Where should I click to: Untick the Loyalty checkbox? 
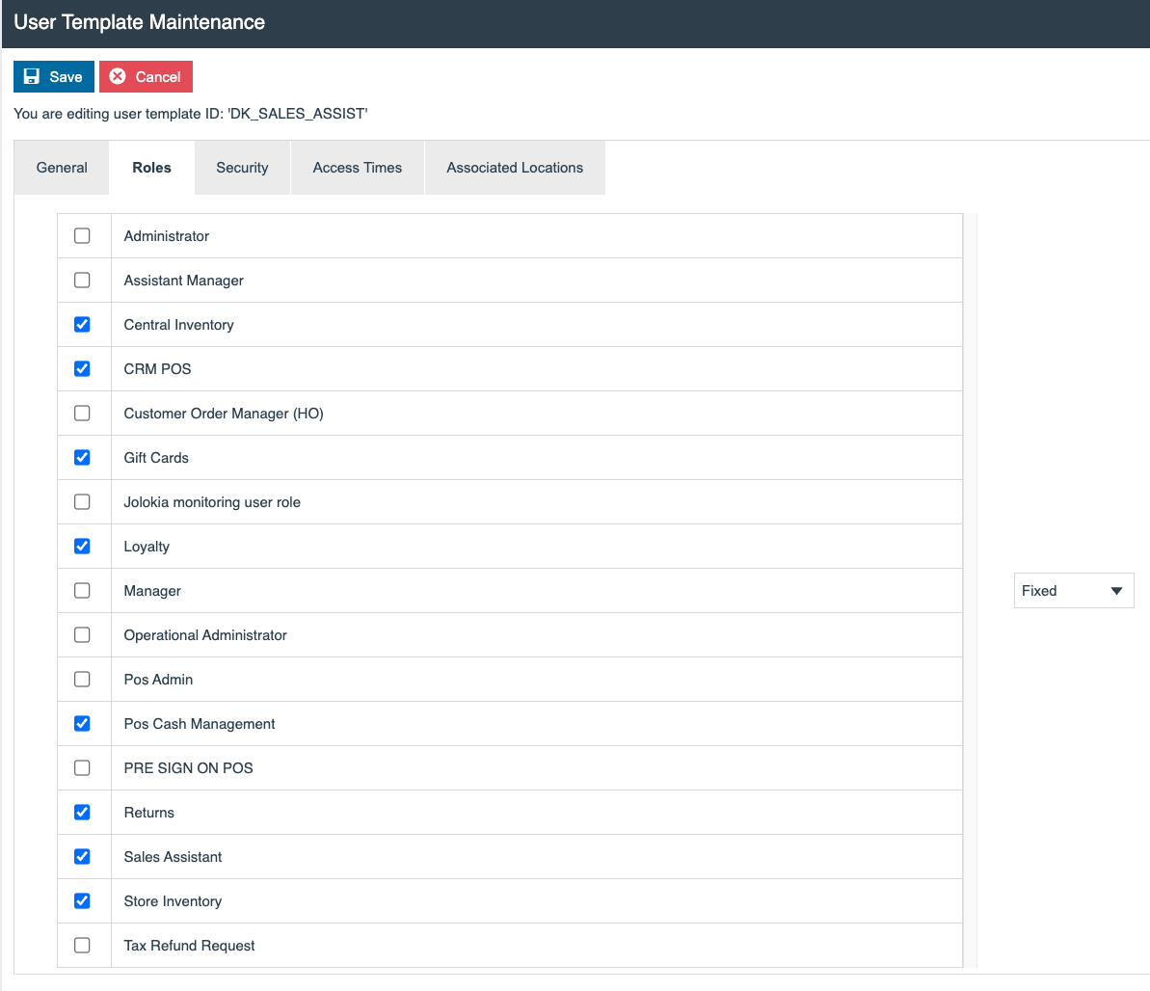point(82,546)
